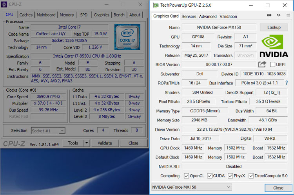294x195 pixels.
Task: Switch to Sensors tab in GPU-Z
Action: click(x=189, y=16)
